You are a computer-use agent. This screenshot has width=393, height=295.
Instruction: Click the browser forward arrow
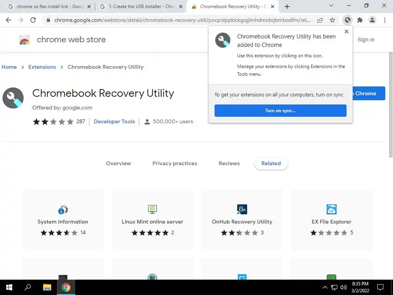pos(21,20)
